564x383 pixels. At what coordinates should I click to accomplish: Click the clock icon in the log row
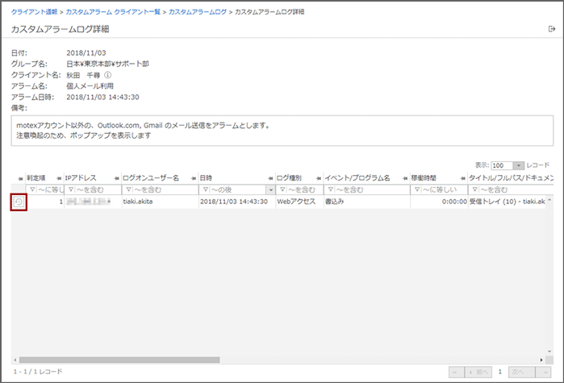[x=19, y=202]
